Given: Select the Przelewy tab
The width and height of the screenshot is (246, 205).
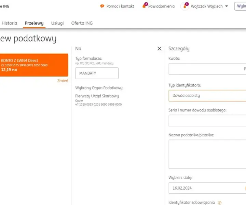Looking at the screenshot, I should pyautogui.click(x=34, y=23).
